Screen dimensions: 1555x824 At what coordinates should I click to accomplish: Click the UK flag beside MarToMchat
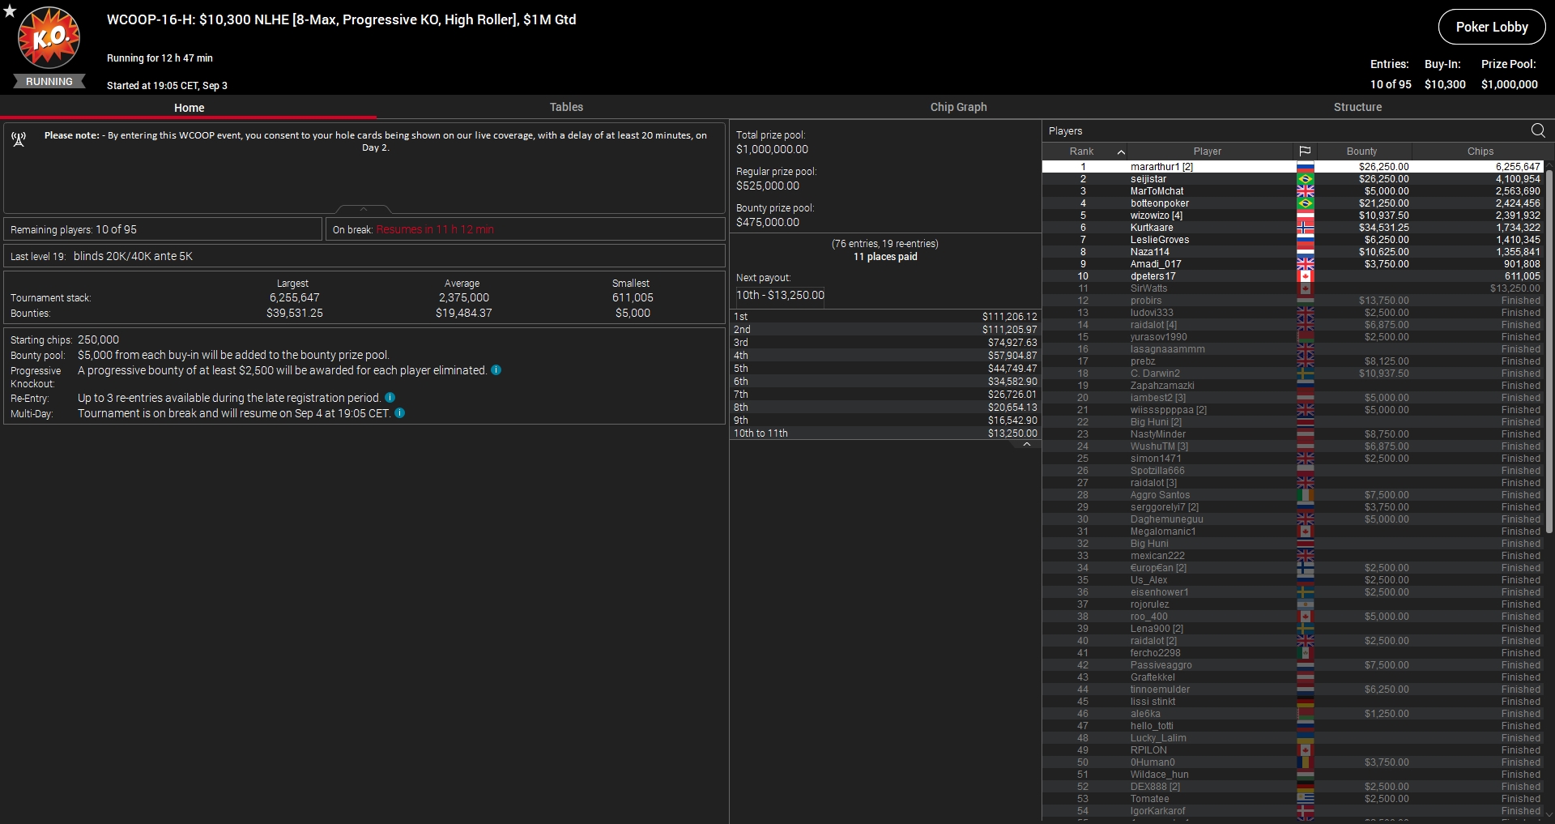pos(1305,191)
